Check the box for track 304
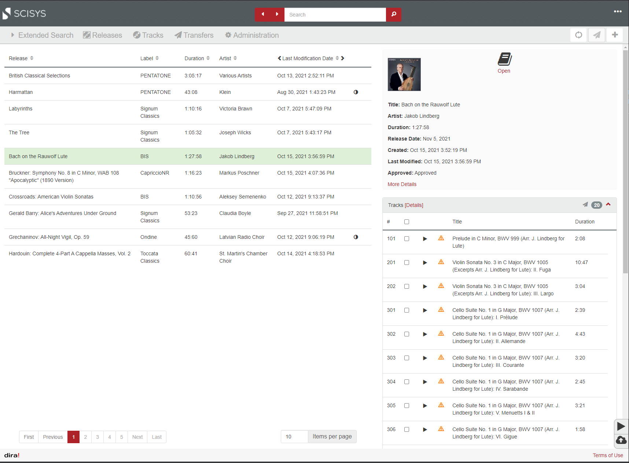Image resolution: width=629 pixels, height=463 pixels. 407,382
